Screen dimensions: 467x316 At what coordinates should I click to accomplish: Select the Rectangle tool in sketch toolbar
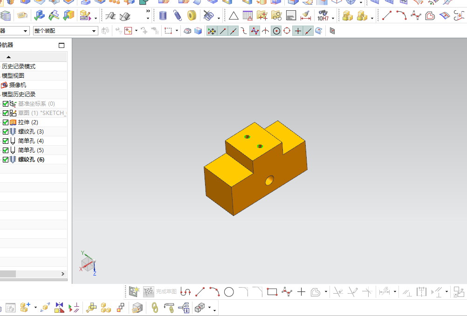coord(272,292)
